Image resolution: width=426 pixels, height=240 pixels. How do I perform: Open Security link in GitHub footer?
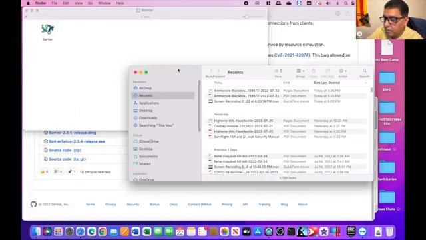133,205
